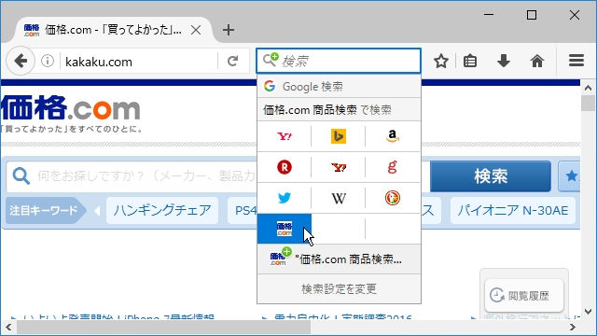597x336 pixels.
Task: Open the 閲覧履歴 browsing history button
Action: point(524,296)
